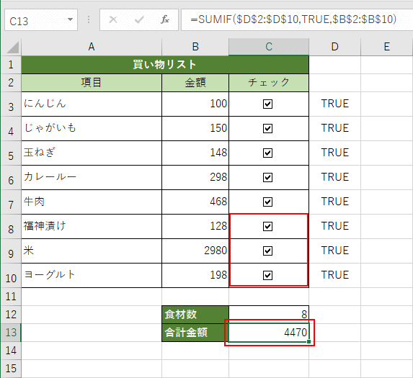Open Insert Function (fx) dialog
The width and height of the screenshot is (413, 378).
pyautogui.click(x=165, y=19)
